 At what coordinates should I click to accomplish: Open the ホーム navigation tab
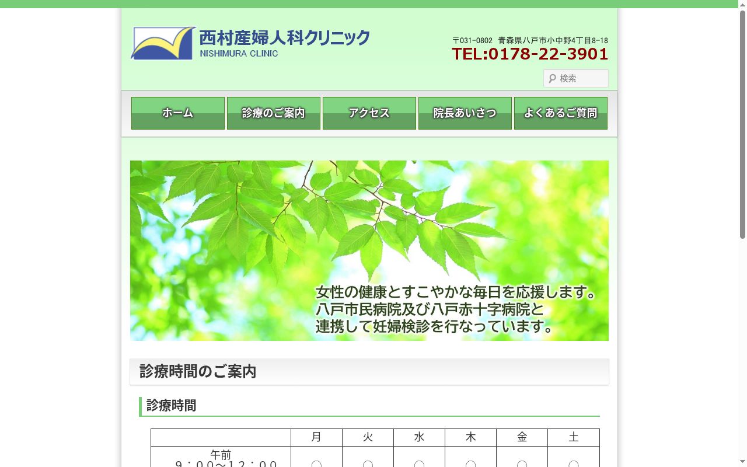pyautogui.click(x=178, y=113)
